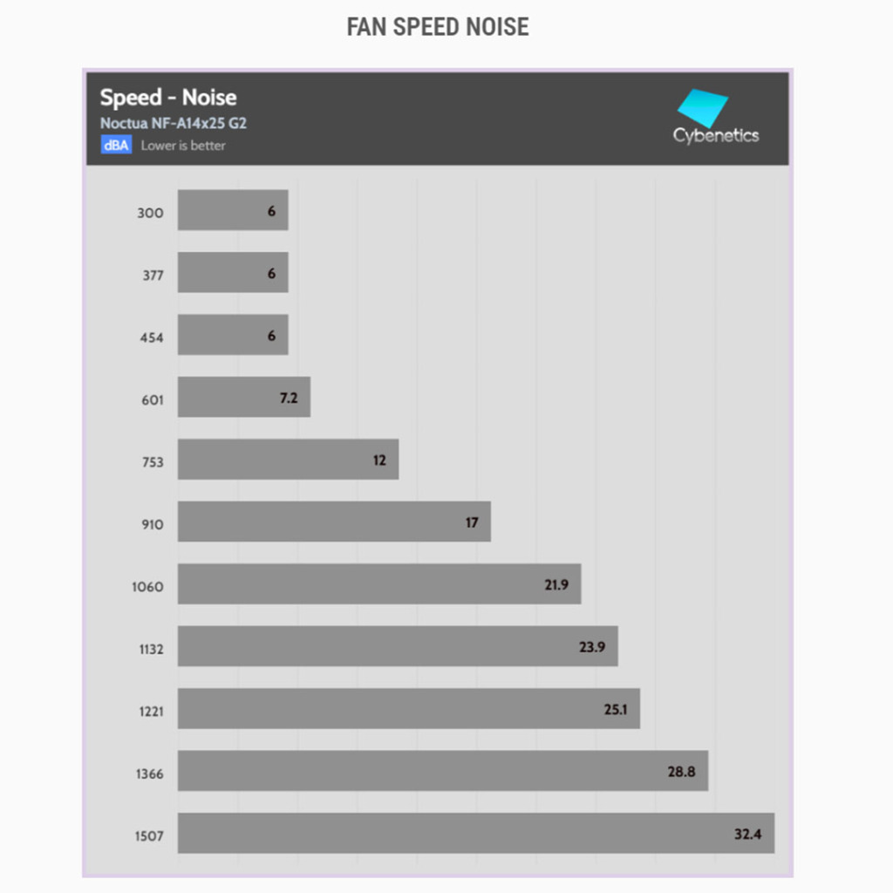
Task: Click the Lower is better text
Action: [183, 146]
